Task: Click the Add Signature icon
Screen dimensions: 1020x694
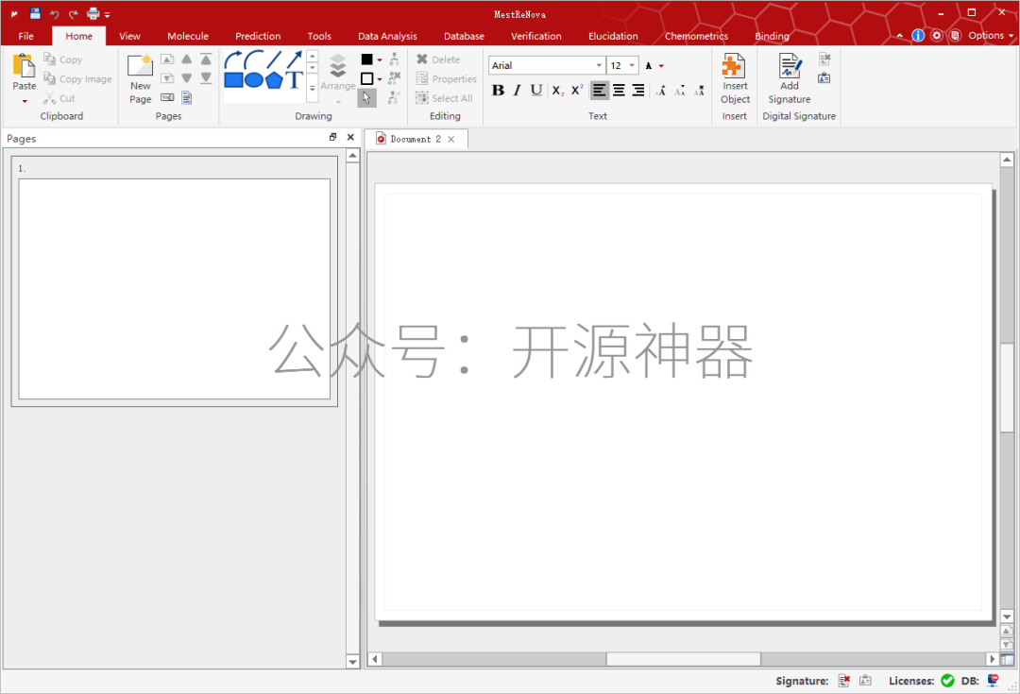Action: tap(790, 66)
